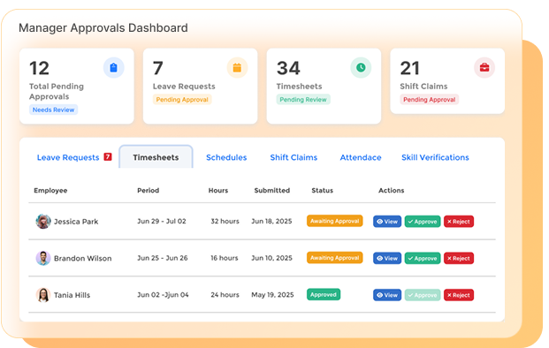Viewport: 549px width, 348px height.
Task: View Jessica Park's timesheet
Action: click(387, 222)
